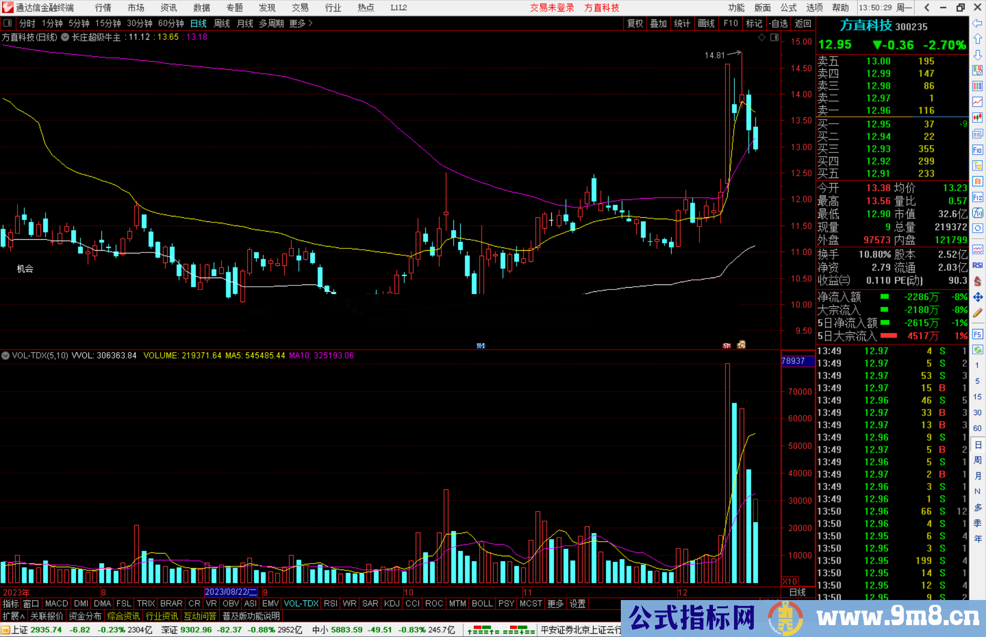The width and height of the screenshot is (986, 637).
Task: Click the 通达信 app logo icon
Action: click(x=7, y=7)
